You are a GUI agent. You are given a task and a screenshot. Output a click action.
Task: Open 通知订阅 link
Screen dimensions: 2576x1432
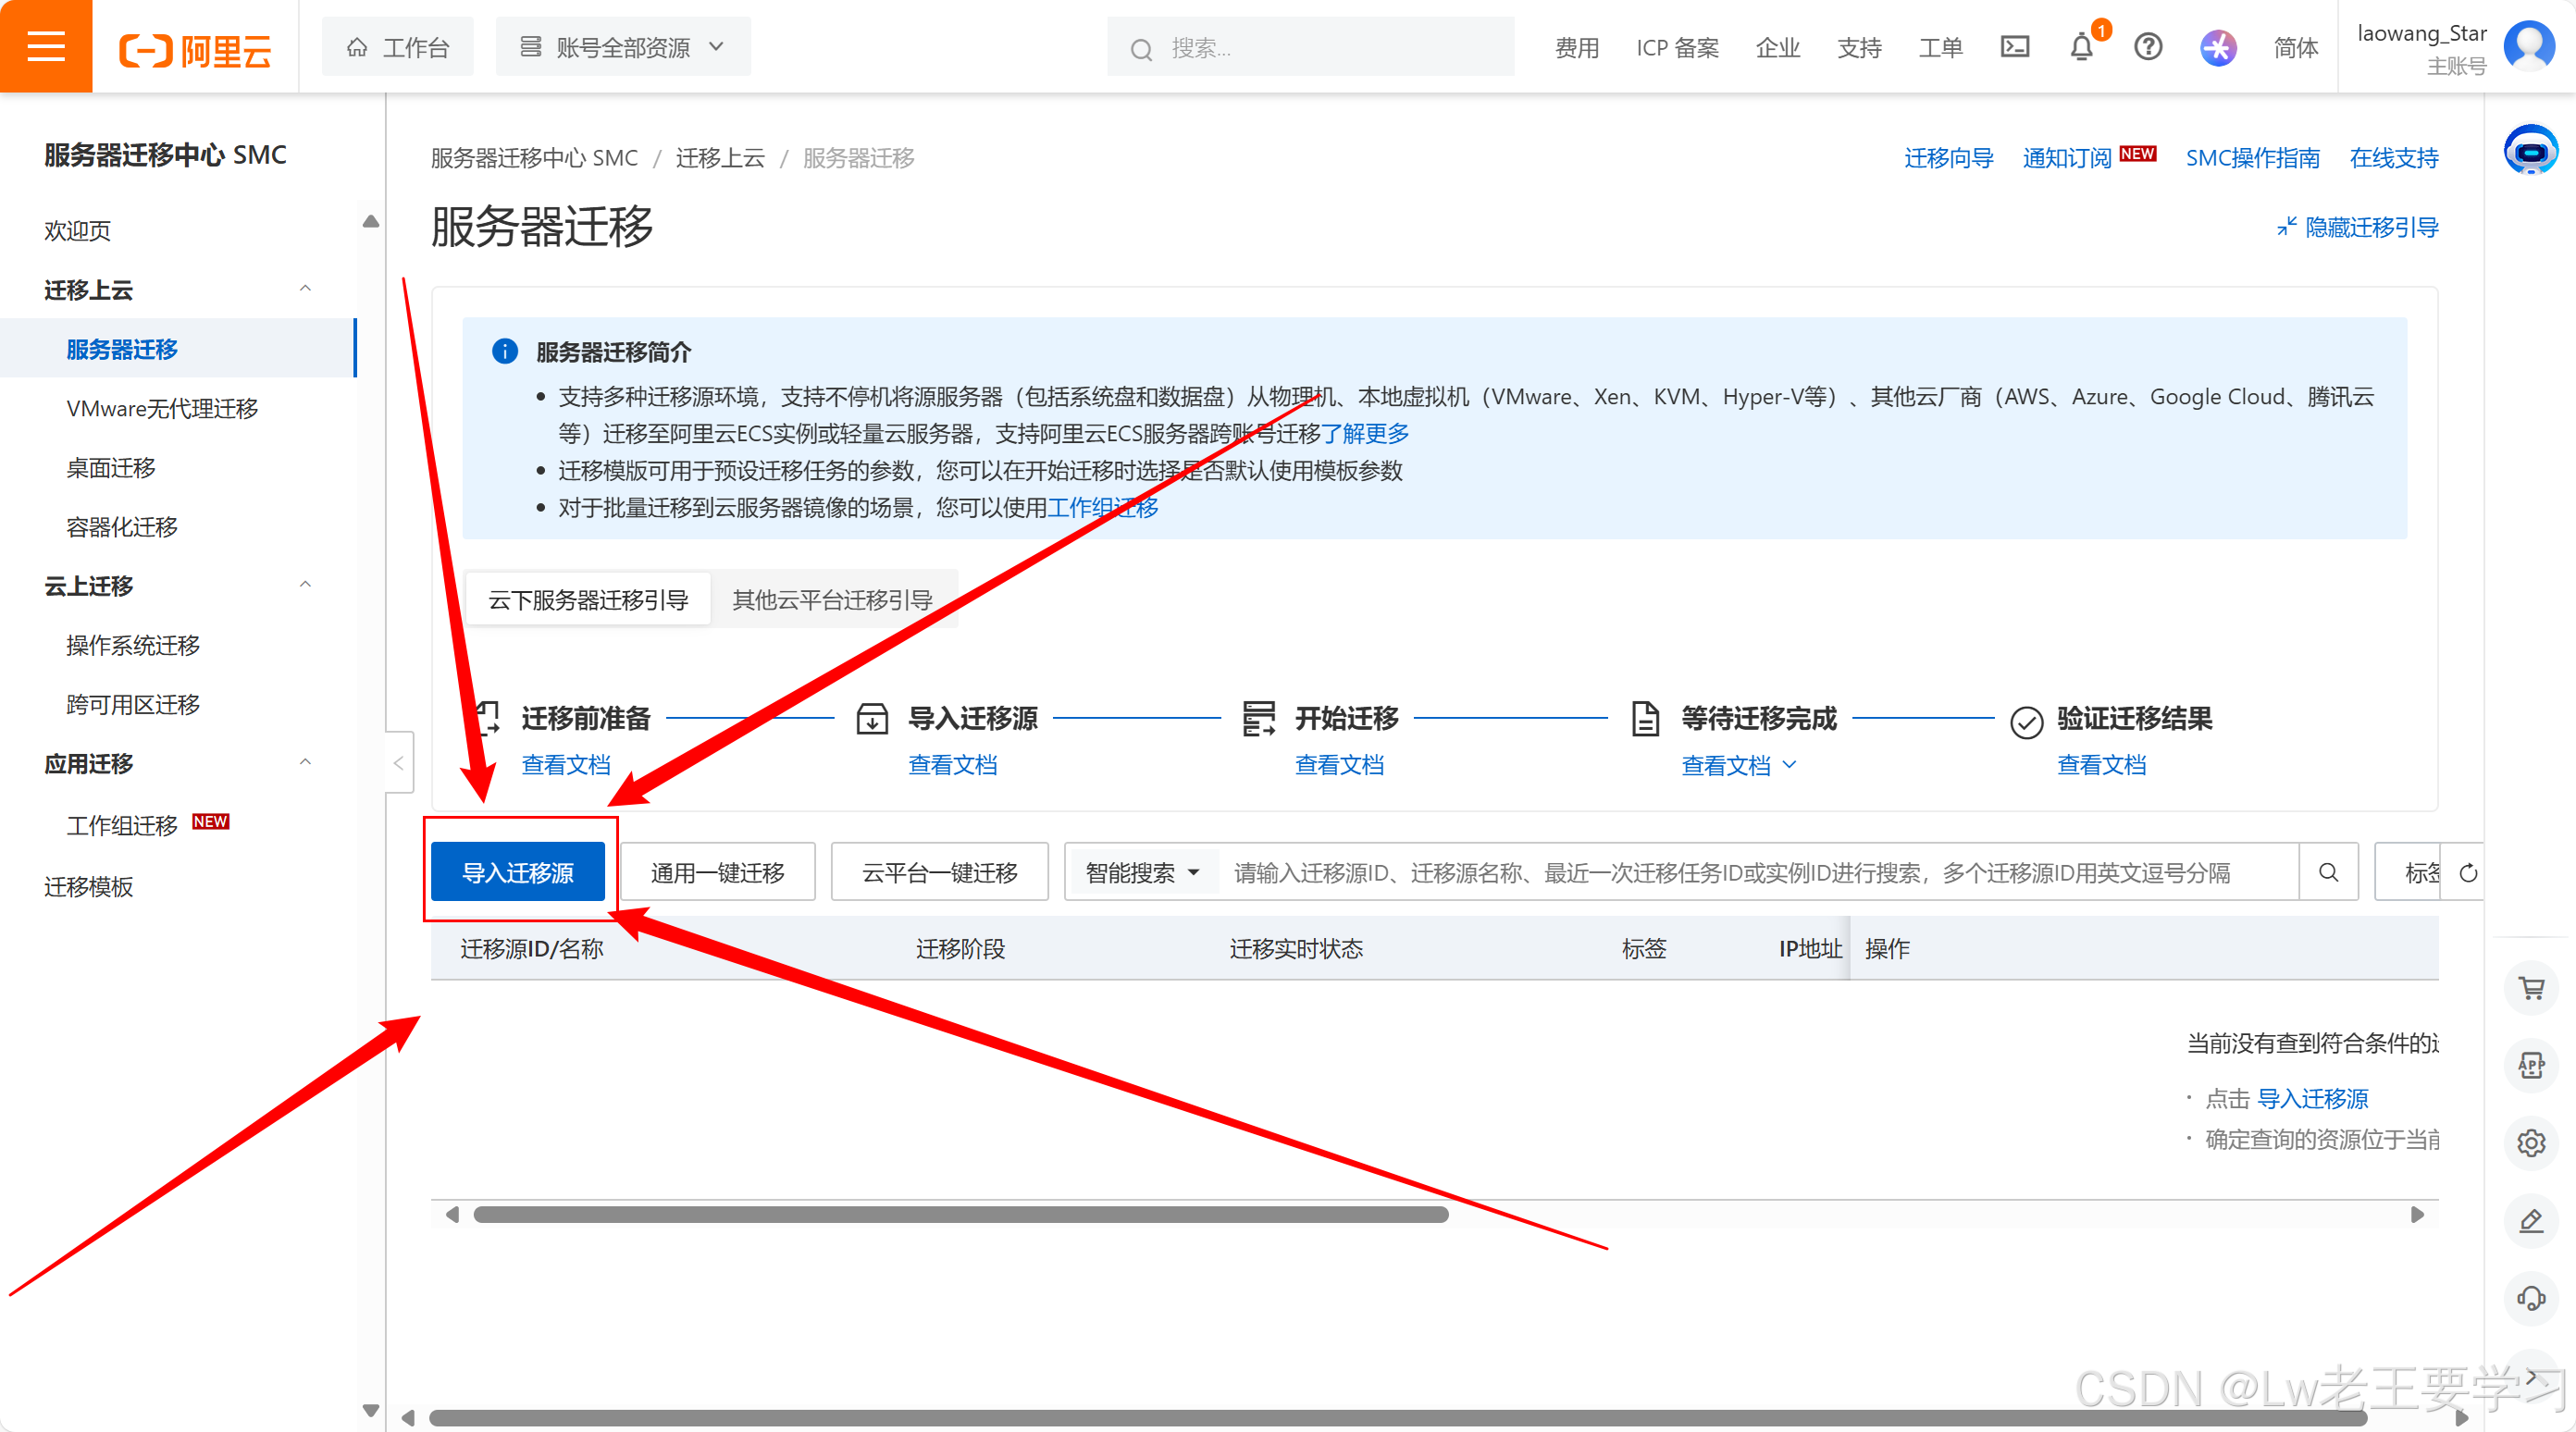click(x=2066, y=158)
